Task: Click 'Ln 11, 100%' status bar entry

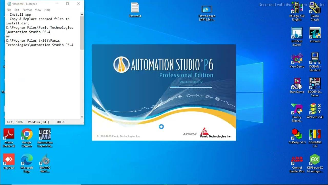Action: (15, 122)
